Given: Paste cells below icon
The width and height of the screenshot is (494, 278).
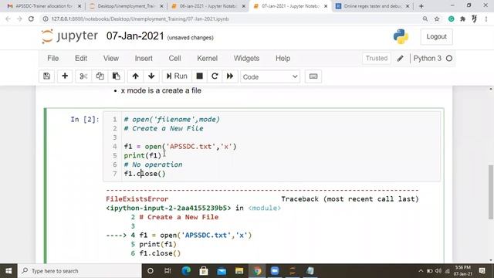Looking at the screenshot, I should [117, 76].
